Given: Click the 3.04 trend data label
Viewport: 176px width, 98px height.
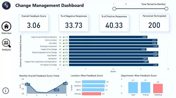Looking at the screenshot, I should pyautogui.click(x=57, y=90).
